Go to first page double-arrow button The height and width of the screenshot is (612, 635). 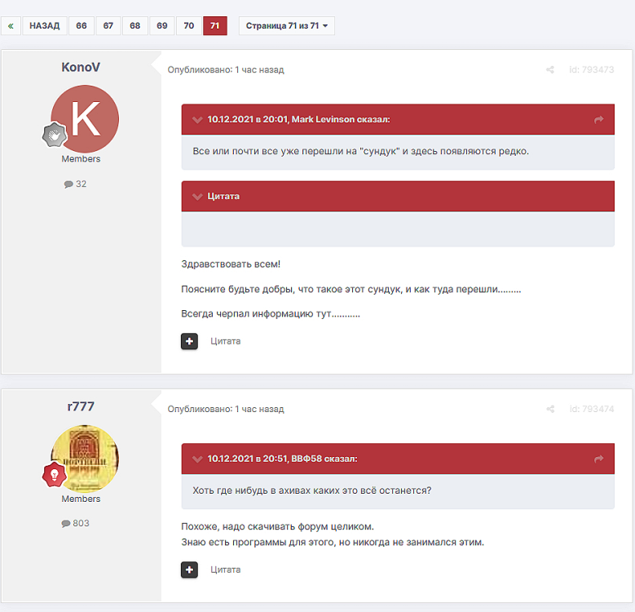pyautogui.click(x=11, y=26)
